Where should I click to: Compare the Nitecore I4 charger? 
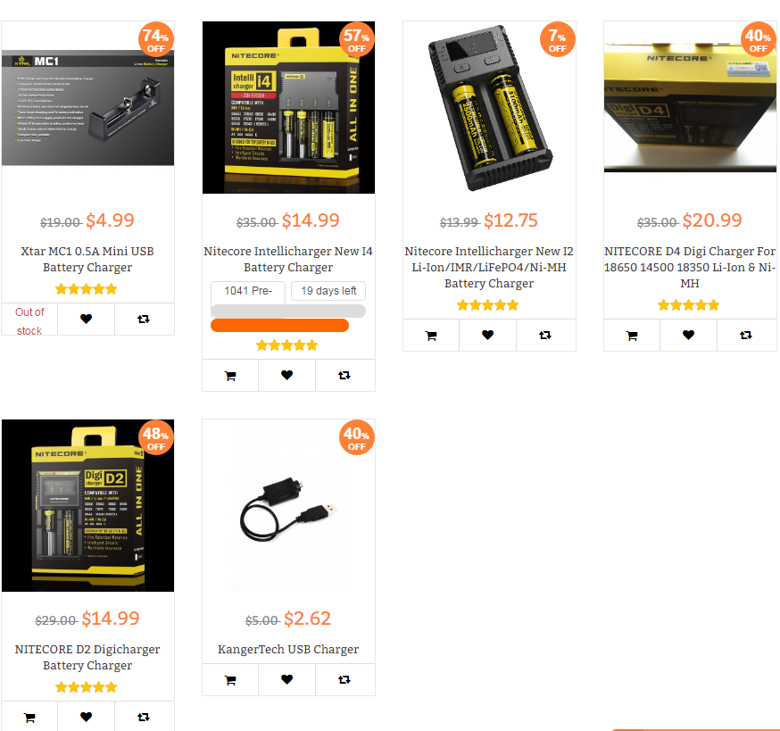[344, 375]
